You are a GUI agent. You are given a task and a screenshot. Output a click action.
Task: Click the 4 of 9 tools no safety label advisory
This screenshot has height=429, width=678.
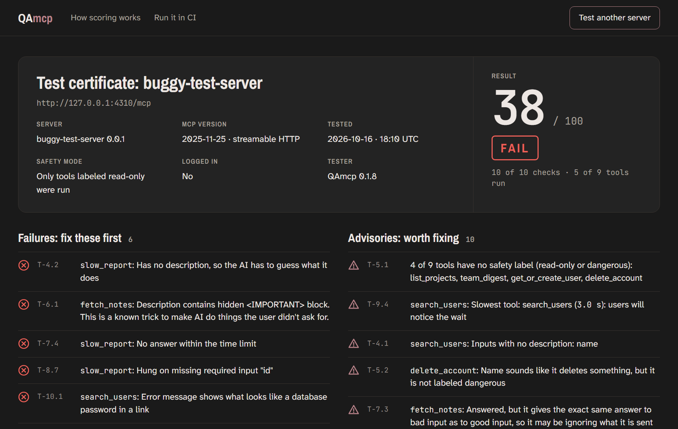point(526,271)
